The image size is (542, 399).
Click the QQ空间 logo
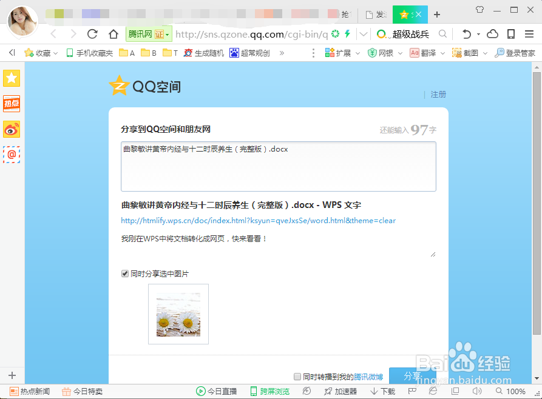(x=144, y=85)
